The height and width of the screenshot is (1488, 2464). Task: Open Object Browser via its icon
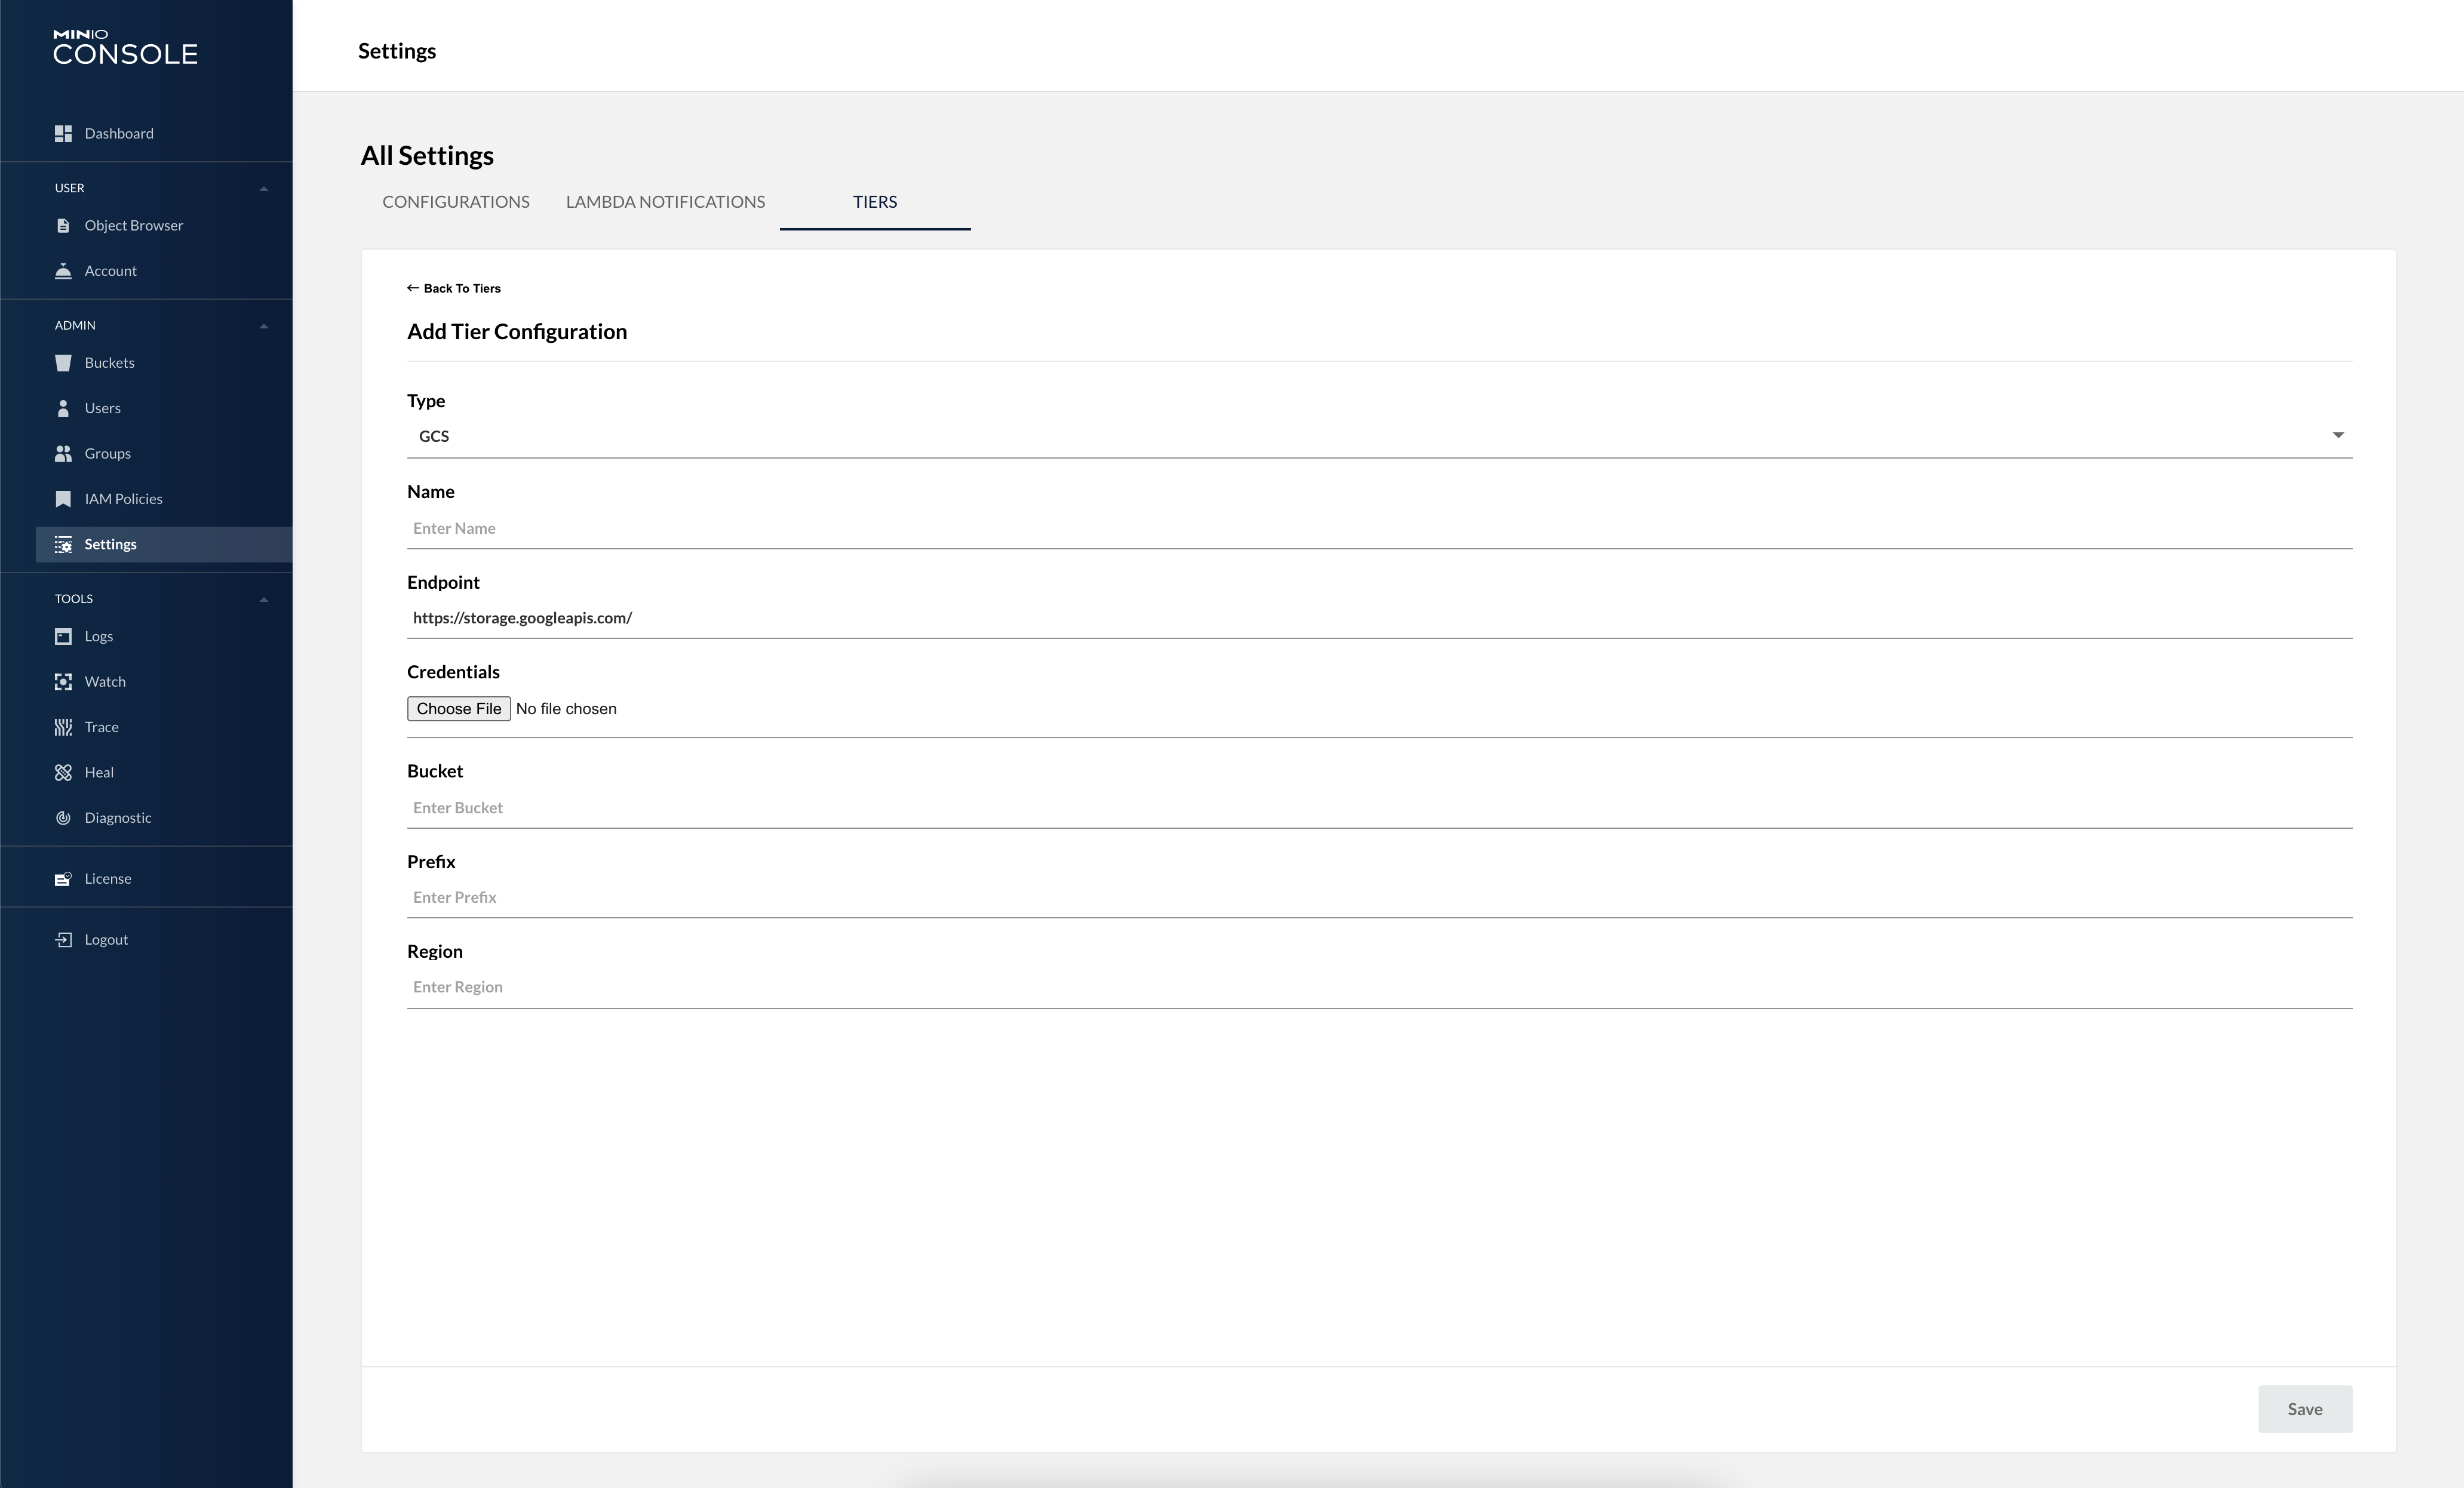(x=63, y=225)
